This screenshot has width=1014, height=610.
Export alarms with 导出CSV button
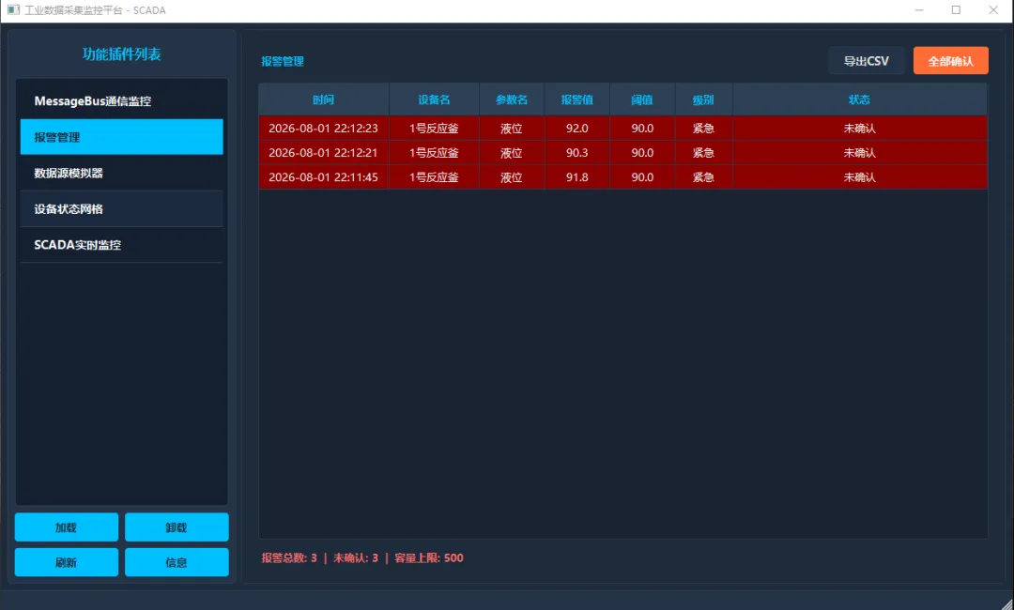click(x=867, y=61)
